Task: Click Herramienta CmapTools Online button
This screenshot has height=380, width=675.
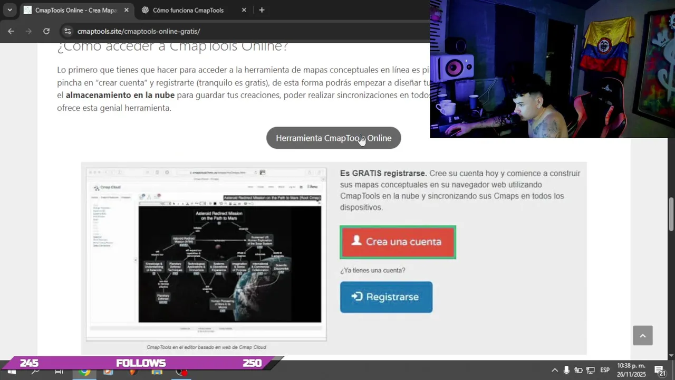Action: tap(333, 138)
